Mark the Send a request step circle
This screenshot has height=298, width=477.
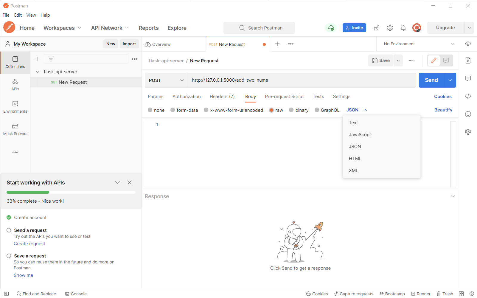pyautogui.click(x=9, y=230)
